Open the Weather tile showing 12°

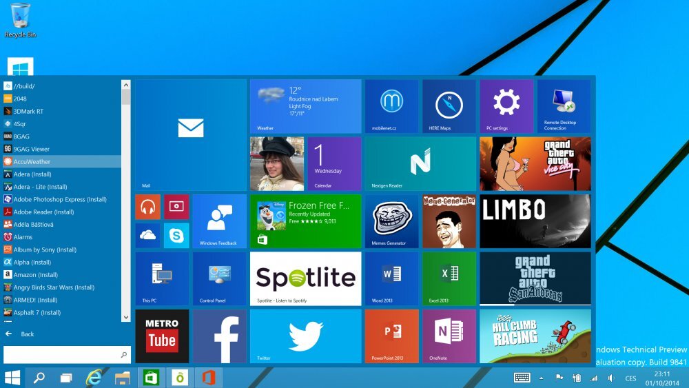305,106
